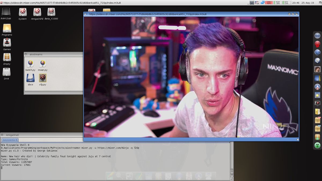322x181 pixels.
Task: Select the Διεργασία 8 shell tab
Action: click(10, 140)
